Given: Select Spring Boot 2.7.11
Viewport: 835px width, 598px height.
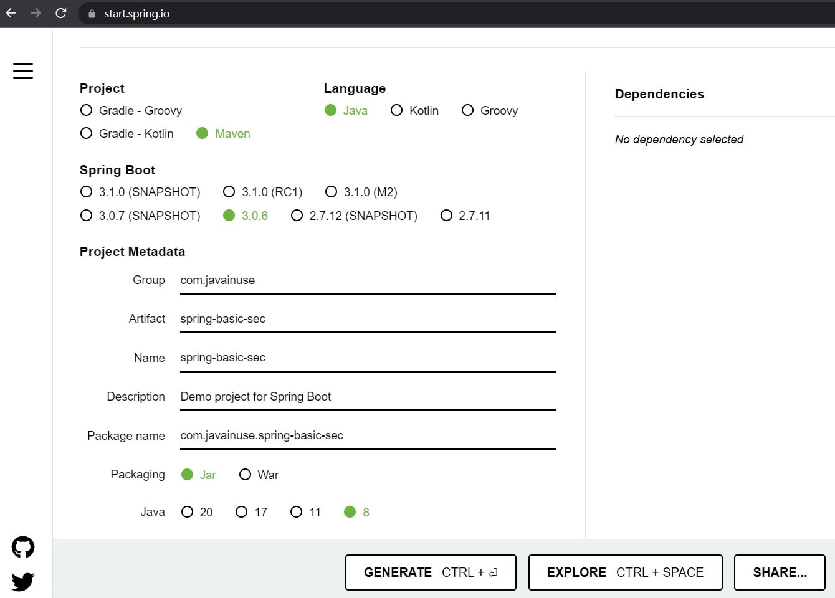Looking at the screenshot, I should click(x=465, y=216).
